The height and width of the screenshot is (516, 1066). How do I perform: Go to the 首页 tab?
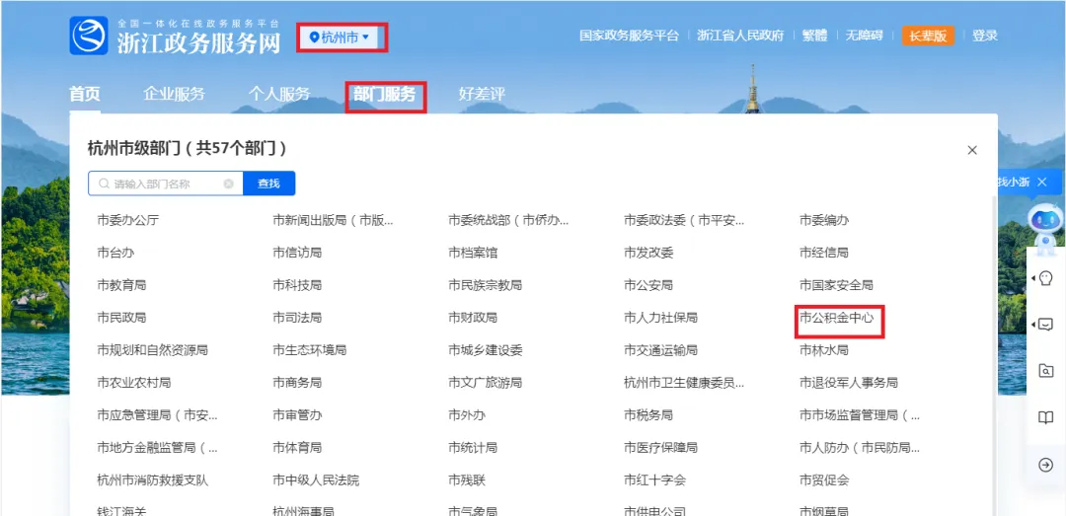[x=85, y=94]
